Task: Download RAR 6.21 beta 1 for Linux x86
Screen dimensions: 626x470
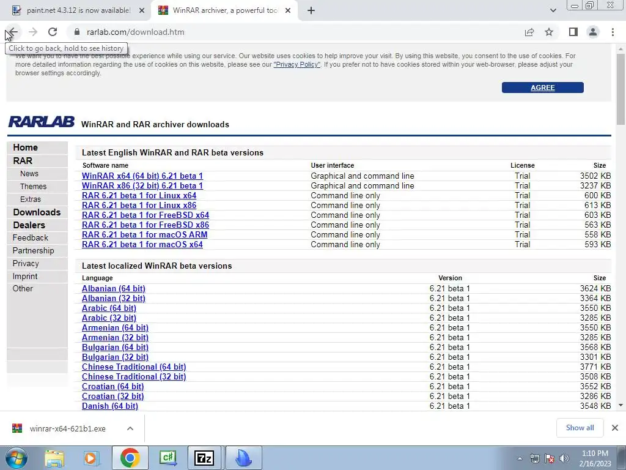Action: (139, 206)
